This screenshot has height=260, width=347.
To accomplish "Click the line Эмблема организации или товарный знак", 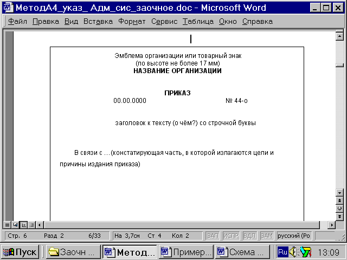I will [x=178, y=56].
